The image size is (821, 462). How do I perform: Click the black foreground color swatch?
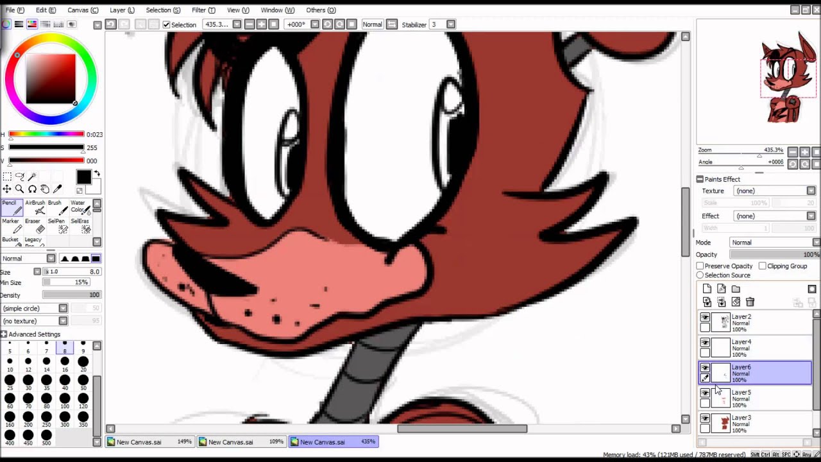(83, 178)
